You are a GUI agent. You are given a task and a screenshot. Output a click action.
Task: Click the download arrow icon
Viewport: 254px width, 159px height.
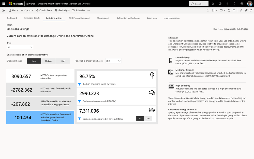(227, 4)
